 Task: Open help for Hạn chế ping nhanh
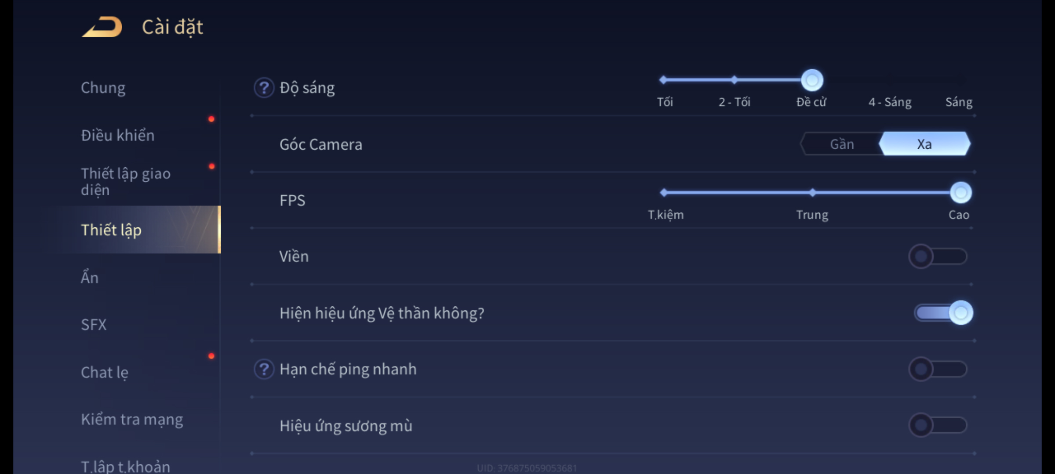[264, 369]
